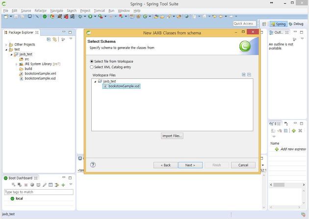This screenshot has height=219, width=309.
Task: Click the remove X icon in Expressions panel
Action: pos(300,131)
